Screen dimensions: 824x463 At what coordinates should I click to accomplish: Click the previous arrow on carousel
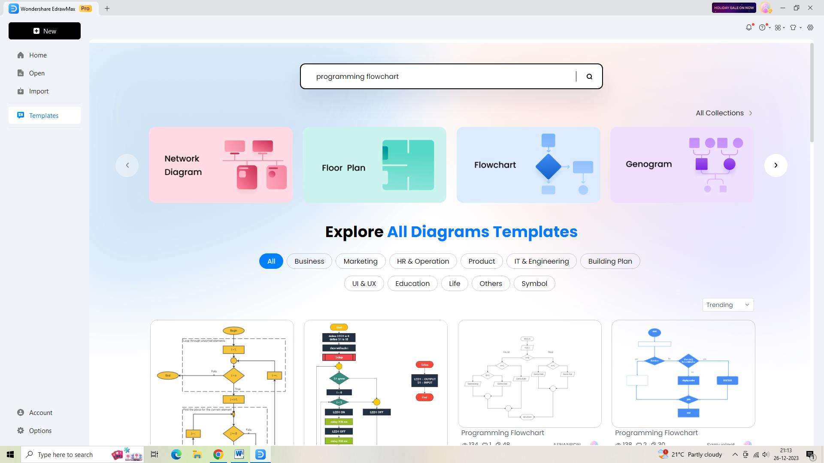(x=127, y=165)
